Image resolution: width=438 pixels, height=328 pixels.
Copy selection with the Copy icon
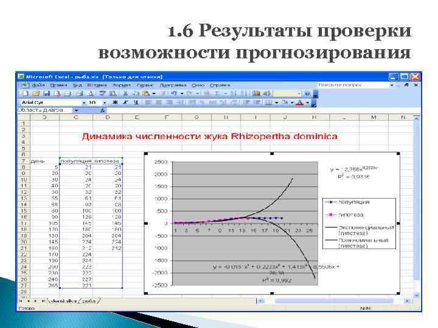pos(136,94)
